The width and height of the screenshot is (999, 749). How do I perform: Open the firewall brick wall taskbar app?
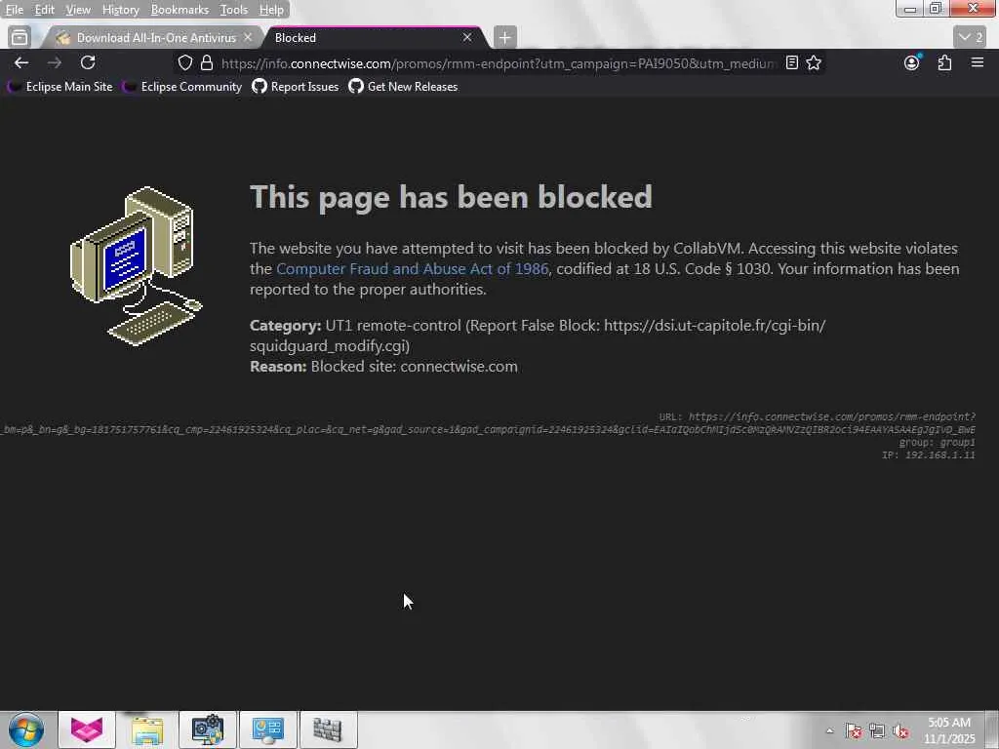(x=328, y=729)
